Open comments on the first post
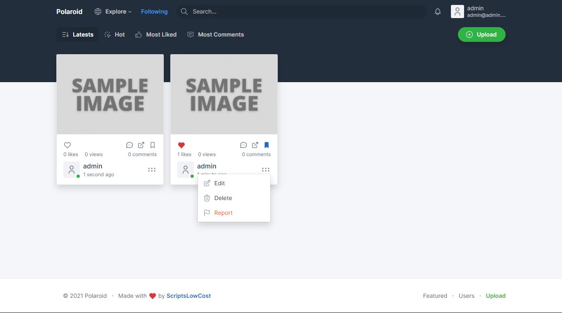The height and width of the screenshot is (313, 562). click(x=130, y=145)
